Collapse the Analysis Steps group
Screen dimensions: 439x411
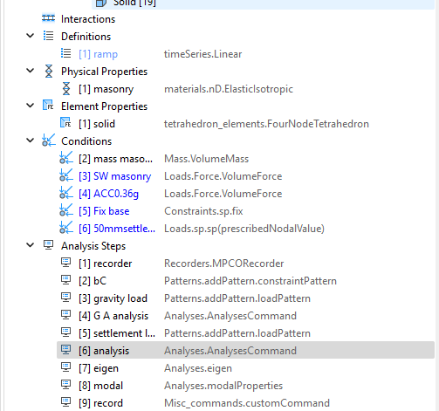click(x=31, y=245)
